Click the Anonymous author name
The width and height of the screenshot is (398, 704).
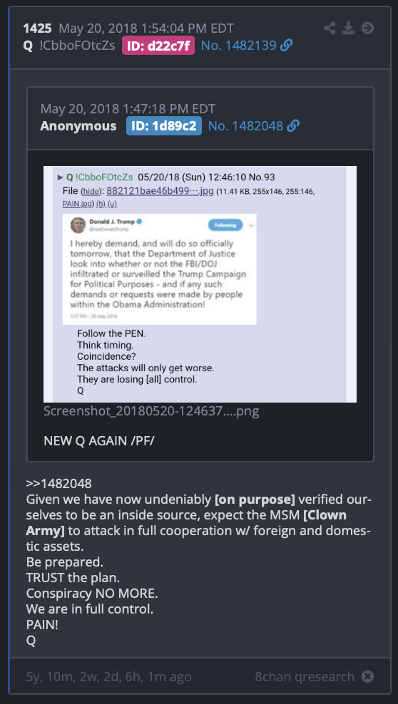pos(78,126)
